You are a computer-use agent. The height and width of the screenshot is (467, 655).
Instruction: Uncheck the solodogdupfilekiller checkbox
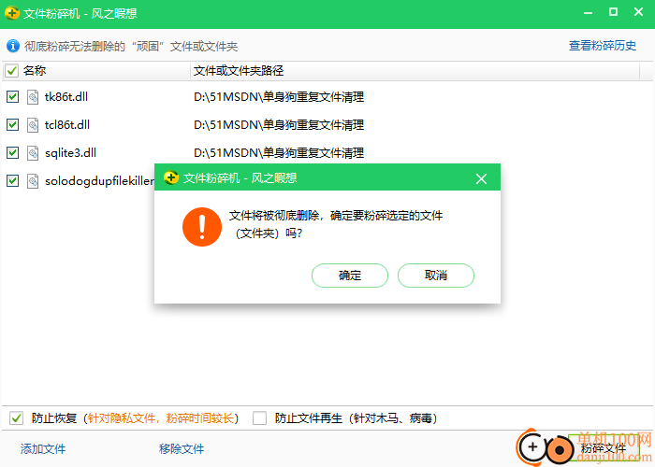tap(12, 180)
